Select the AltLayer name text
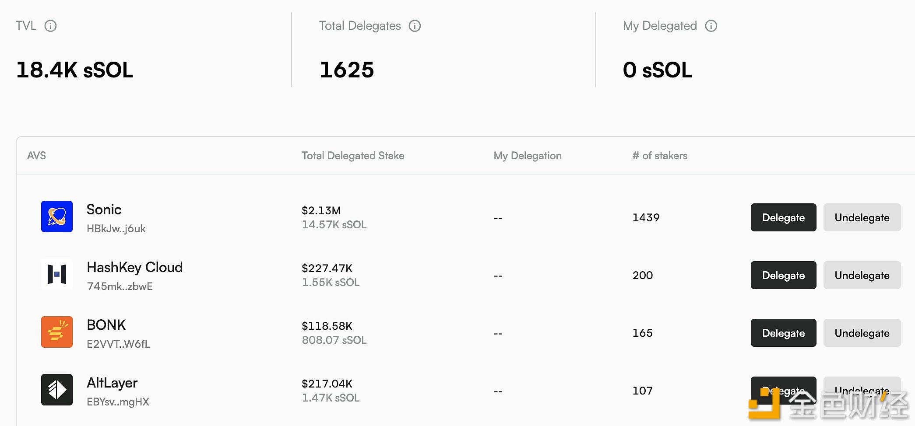Screen dimensions: 915x426 (112, 383)
